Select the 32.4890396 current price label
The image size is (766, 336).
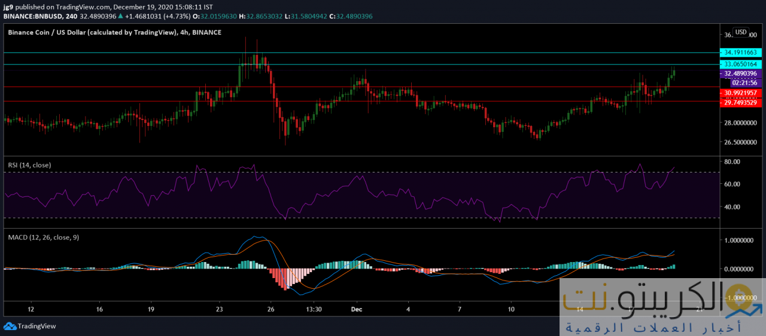tap(741, 73)
